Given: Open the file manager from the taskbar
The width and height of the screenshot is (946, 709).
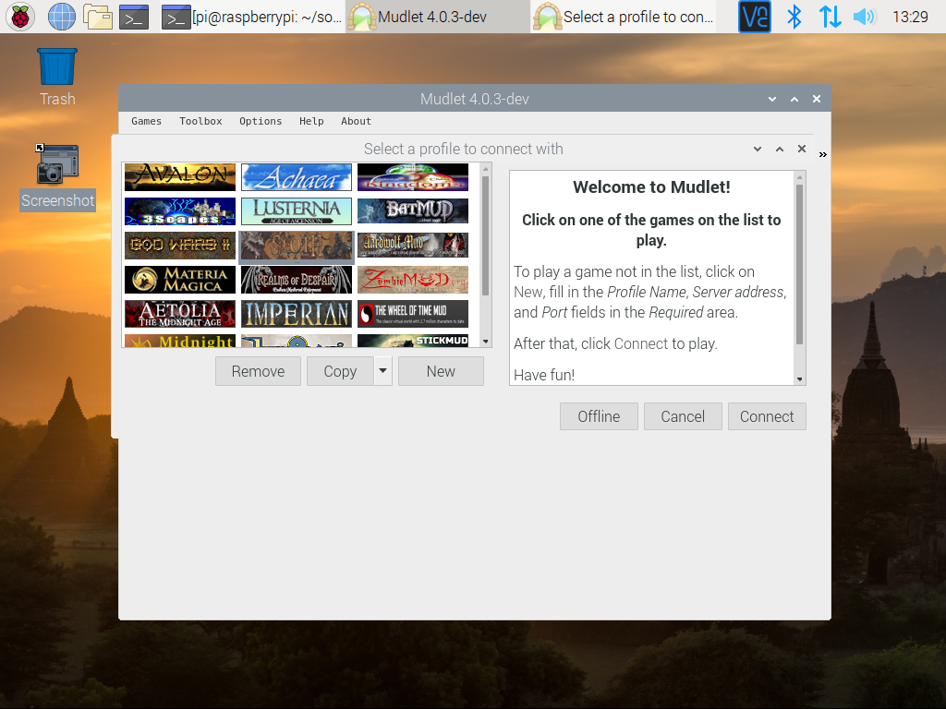Looking at the screenshot, I should 98,17.
